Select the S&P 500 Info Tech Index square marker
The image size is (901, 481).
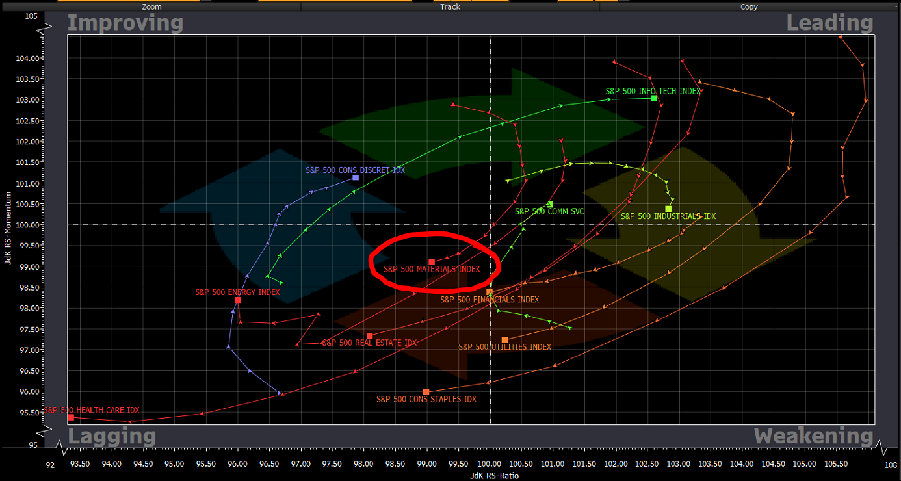click(x=654, y=98)
